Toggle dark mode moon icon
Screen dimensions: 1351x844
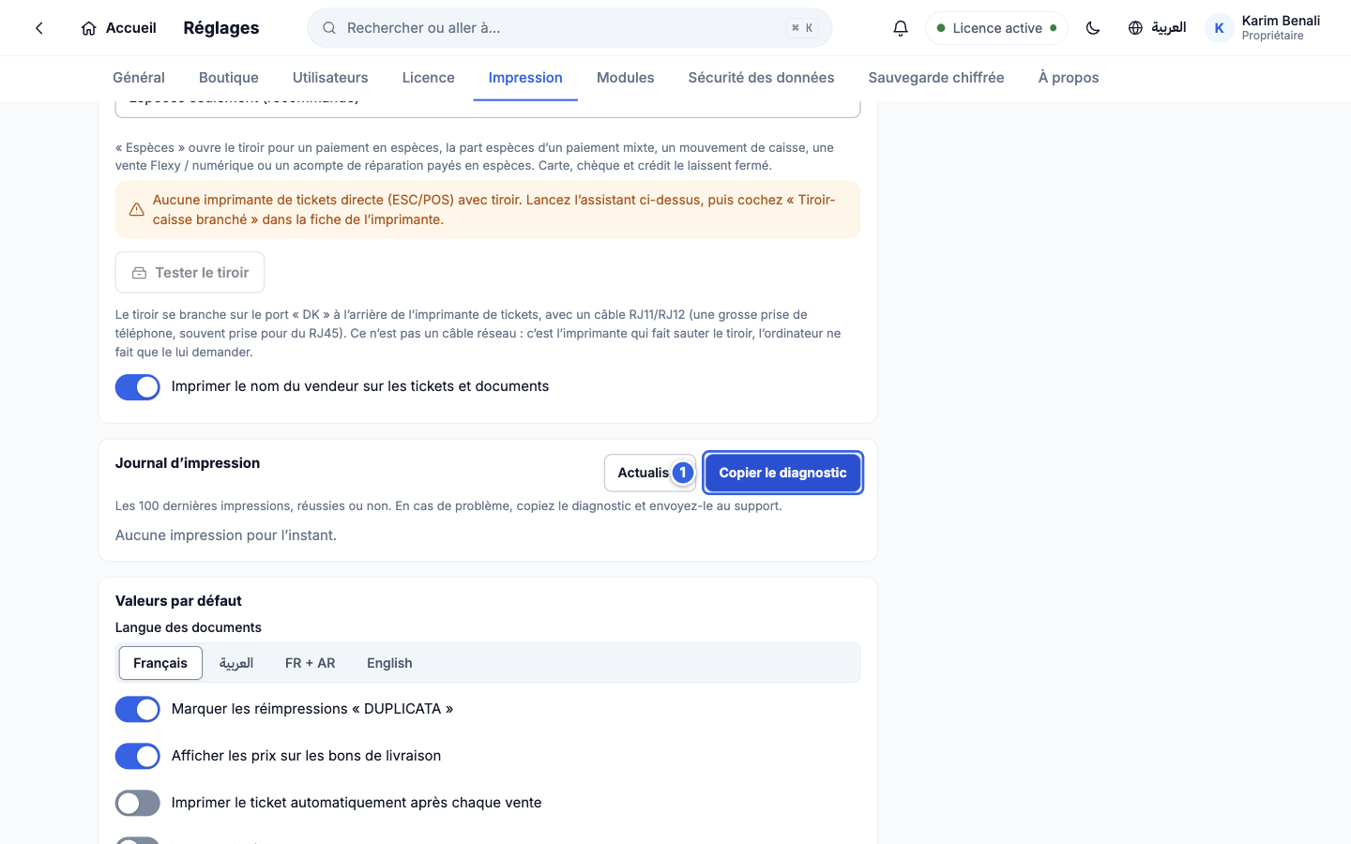pyautogui.click(x=1093, y=28)
